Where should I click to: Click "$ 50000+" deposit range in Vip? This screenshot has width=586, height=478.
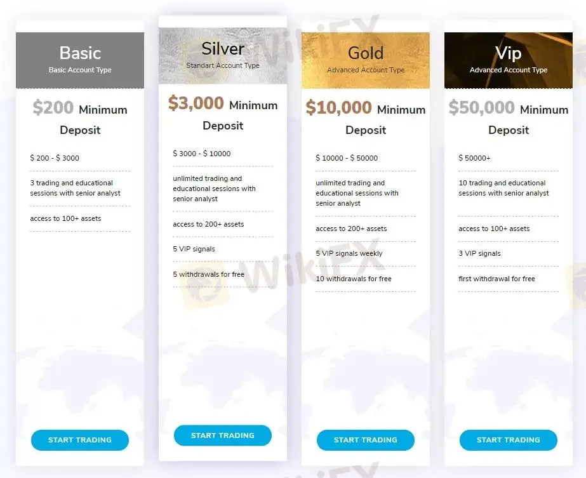pyautogui.click(x=474, y=158)
